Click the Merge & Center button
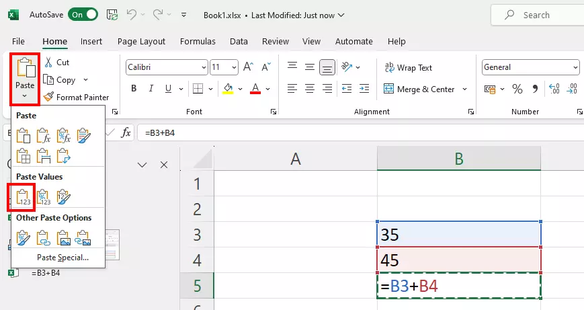The height and width of the screenshot is (310, 584). [x=419, y=89]
